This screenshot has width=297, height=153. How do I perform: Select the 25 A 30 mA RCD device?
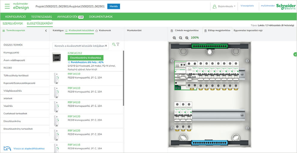coord(192,75)
